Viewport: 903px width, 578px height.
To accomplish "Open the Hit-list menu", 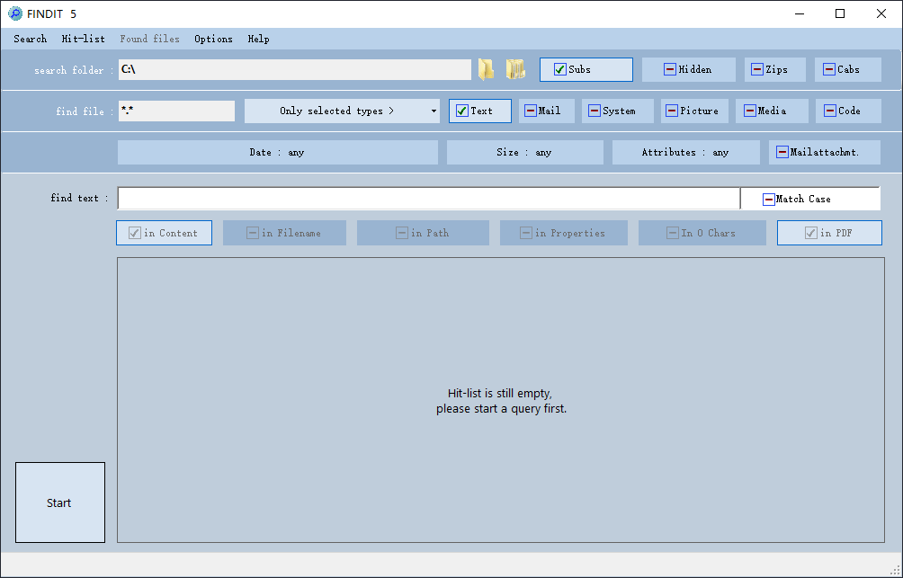I will [x=84, y=40].
